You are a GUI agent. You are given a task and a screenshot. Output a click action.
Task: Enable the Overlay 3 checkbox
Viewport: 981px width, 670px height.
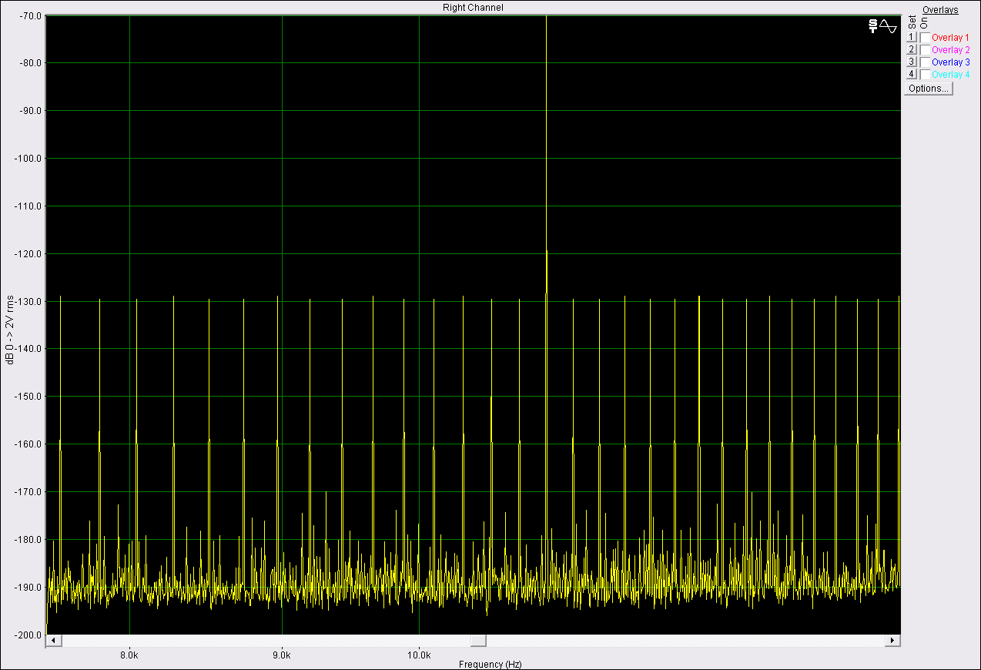coord(925,62)
